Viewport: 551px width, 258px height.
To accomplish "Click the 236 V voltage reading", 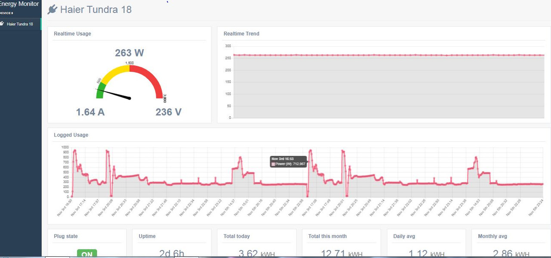I will coord(168,112).
